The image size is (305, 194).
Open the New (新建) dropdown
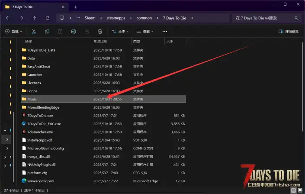13,31
